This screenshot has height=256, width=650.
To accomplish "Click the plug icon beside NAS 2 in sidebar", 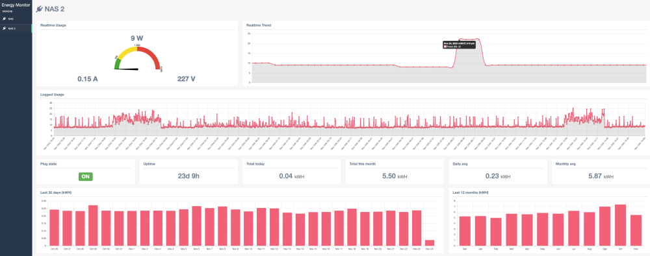I will [x=4, y=29].
